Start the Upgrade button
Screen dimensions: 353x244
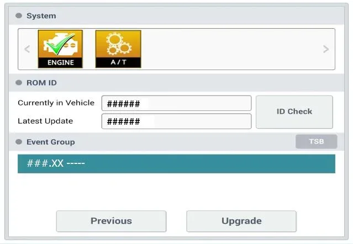coord(241,221)
